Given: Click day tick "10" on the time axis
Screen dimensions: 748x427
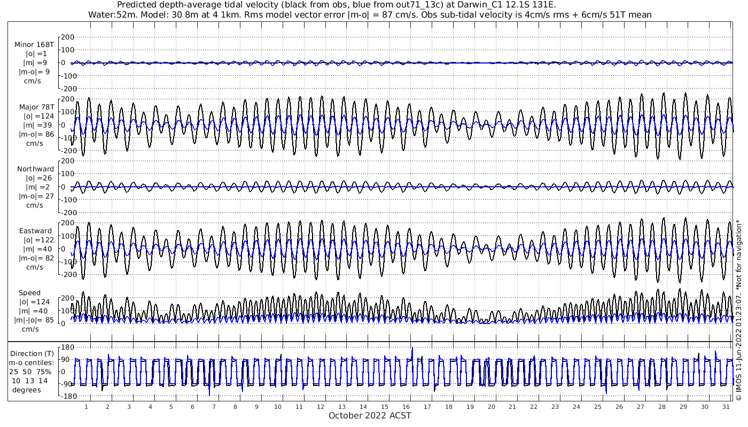Looking at the screenshot, I should pyautogui.click(x=278, y=406).
